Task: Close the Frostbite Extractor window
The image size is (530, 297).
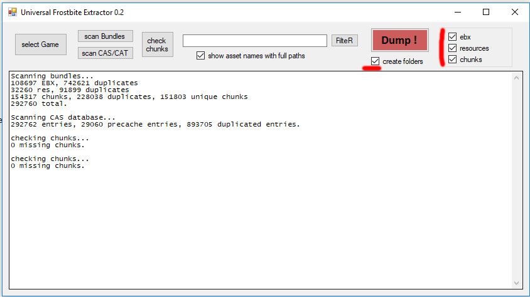Action: tap(515, 12)
